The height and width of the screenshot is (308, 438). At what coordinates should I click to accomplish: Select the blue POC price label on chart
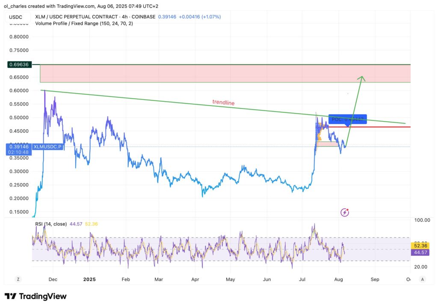(x=347, y=119)
